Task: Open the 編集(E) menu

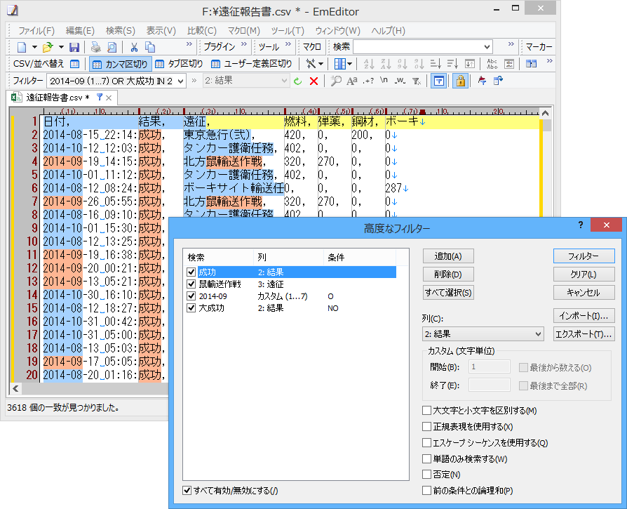Action: tap(80, 31)
